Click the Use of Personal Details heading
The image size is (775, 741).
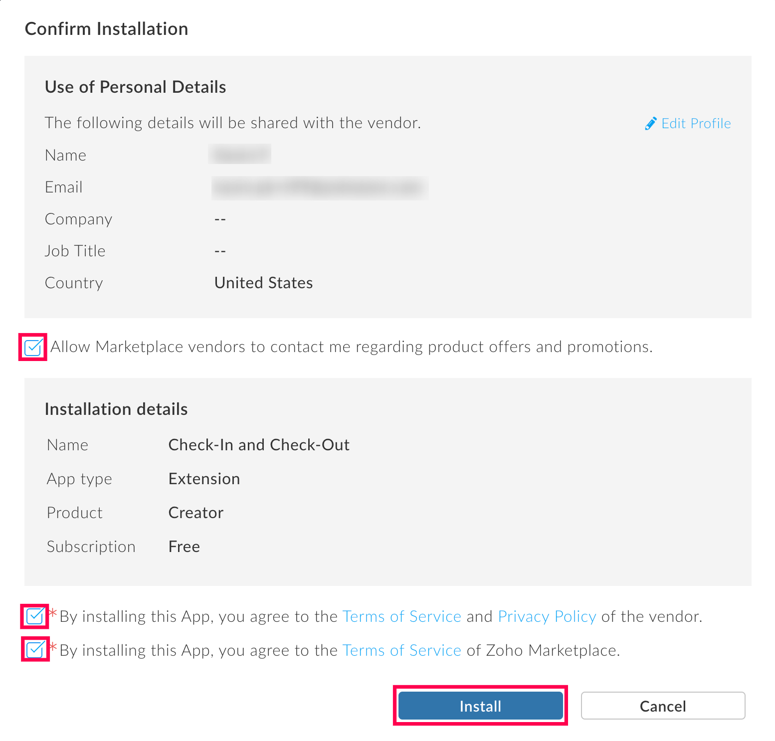pos(135,87)
